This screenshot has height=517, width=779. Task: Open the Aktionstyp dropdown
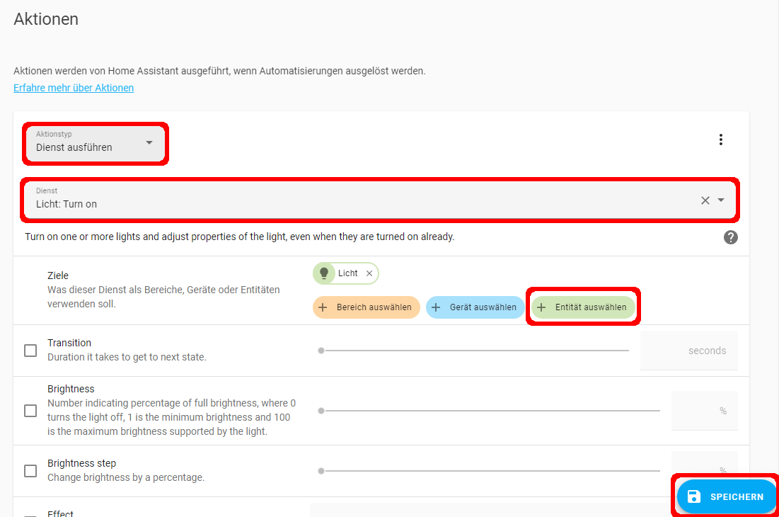96,142
